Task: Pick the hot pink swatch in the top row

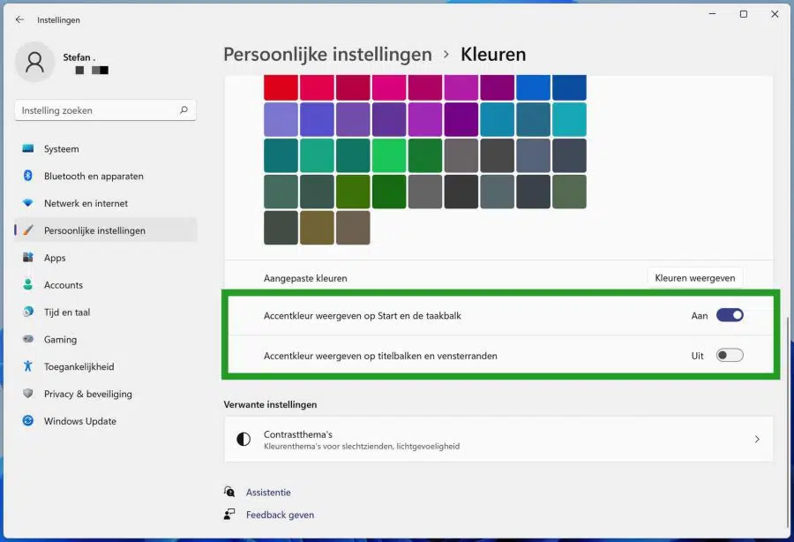Action: click(x=389, y=87)
